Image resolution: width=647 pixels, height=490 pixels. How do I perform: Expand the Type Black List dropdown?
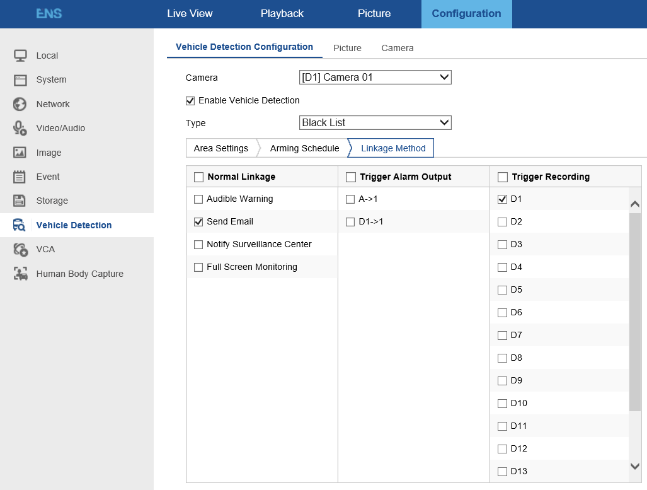375,123
